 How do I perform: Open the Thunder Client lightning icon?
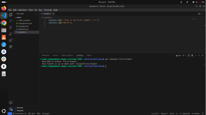[x=11, y=47]
